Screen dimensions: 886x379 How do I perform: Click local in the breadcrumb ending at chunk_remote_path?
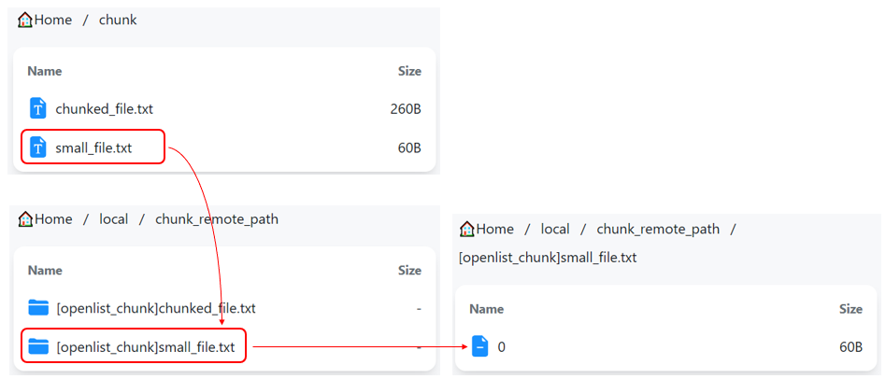tap(114, 219)
